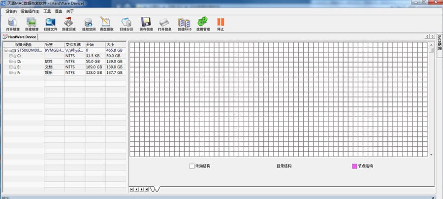Expand the C: partition node
Screen dimensions: 443x199
pyautogui.click(x=11, y=56)
